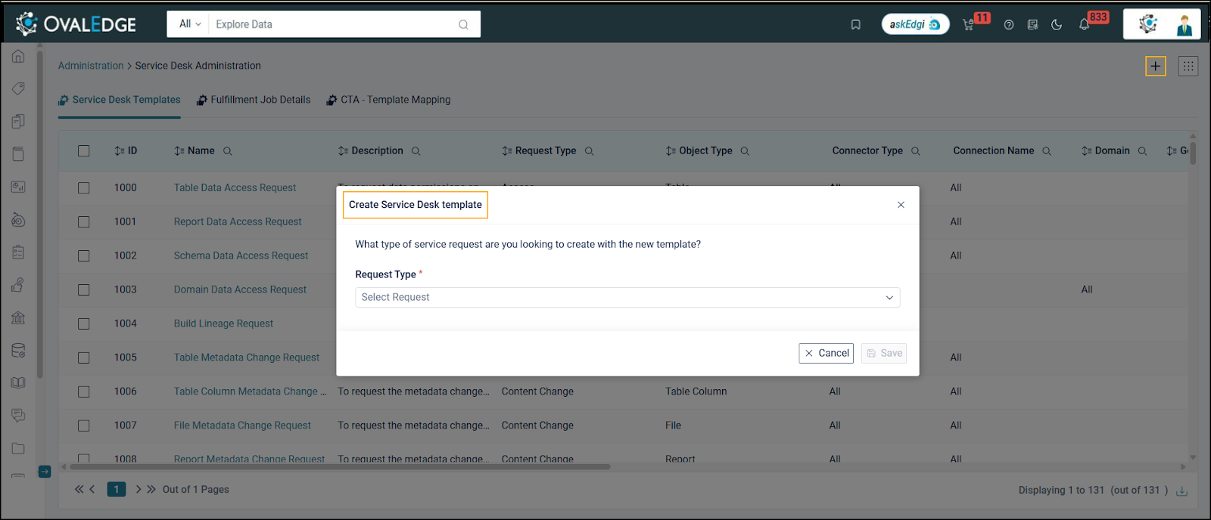1211x520 pixels.
Task: Open the Select Request dropdown
Action: (x=627, y=298)
